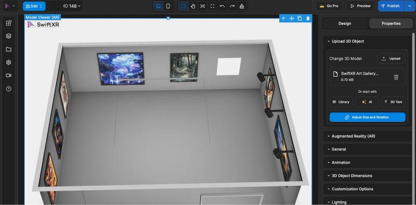This screenshot has width=416, height=205.
Task: Switch to the Properties tab
Action: [x=391, y=23]
